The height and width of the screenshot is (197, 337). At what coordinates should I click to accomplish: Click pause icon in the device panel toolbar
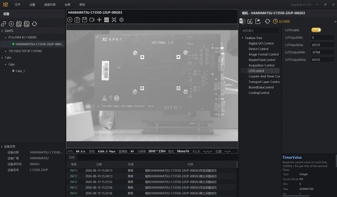(x=11, y=24)
